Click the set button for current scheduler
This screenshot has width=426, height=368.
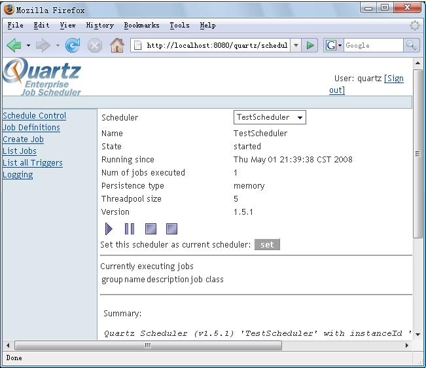click(267, 245)
